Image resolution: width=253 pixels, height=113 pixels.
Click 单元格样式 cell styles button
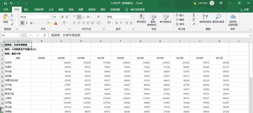(166, 19)
